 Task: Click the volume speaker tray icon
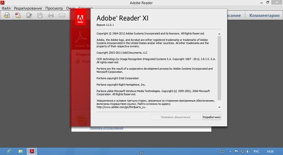pos(248,151)
